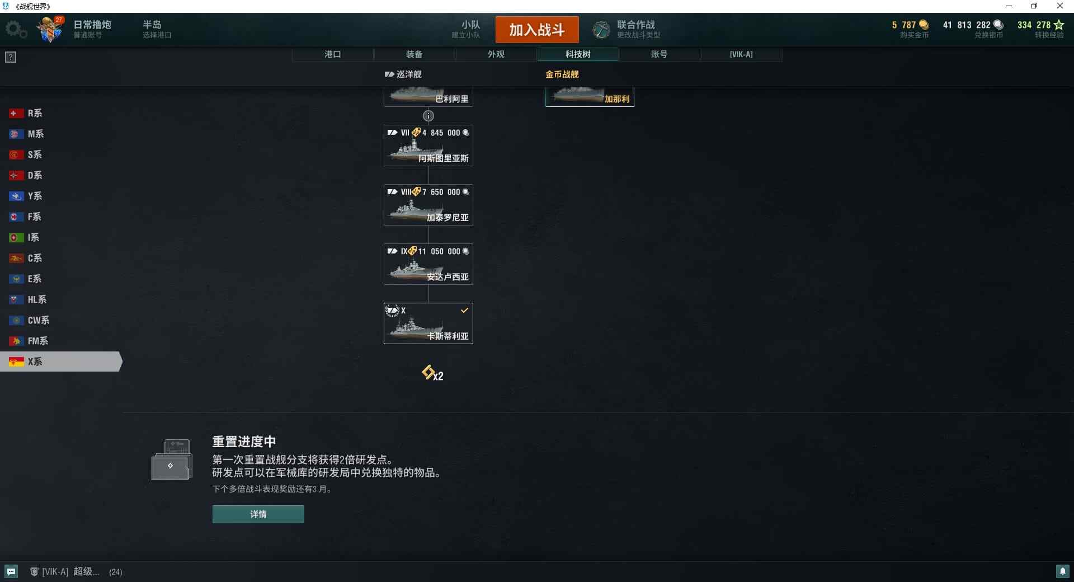Image resolution: width=1074 pixels, height=582 pixels.
Task: Click the 联合作战 battle type icon
Action: click(x=601, y=30)
